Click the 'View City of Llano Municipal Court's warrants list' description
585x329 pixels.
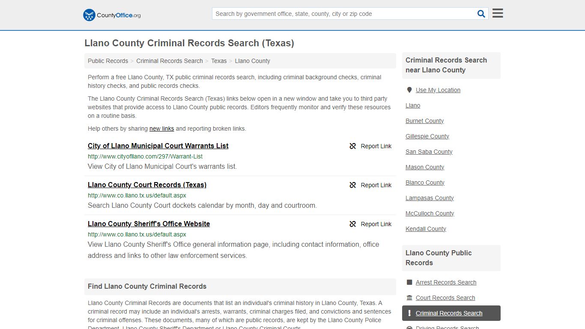[162, 166]
